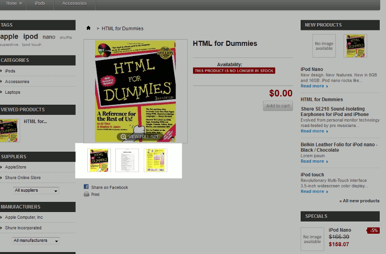This screenshot has height=254, width=386.
Task: Click Read more under Shure SE210
Action: pyautogui.click(x=314, y=131)
